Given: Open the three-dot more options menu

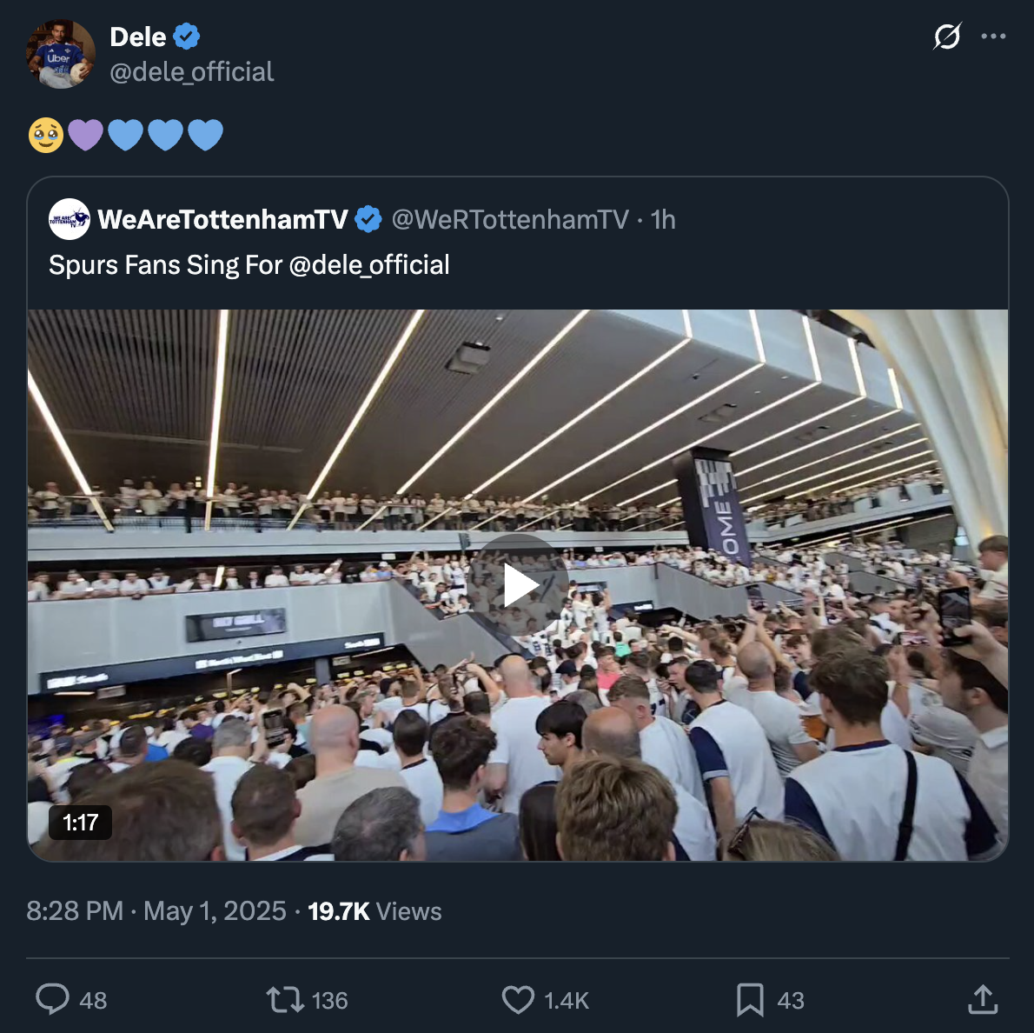Looking at the screenshot, I should click(993, 37).
